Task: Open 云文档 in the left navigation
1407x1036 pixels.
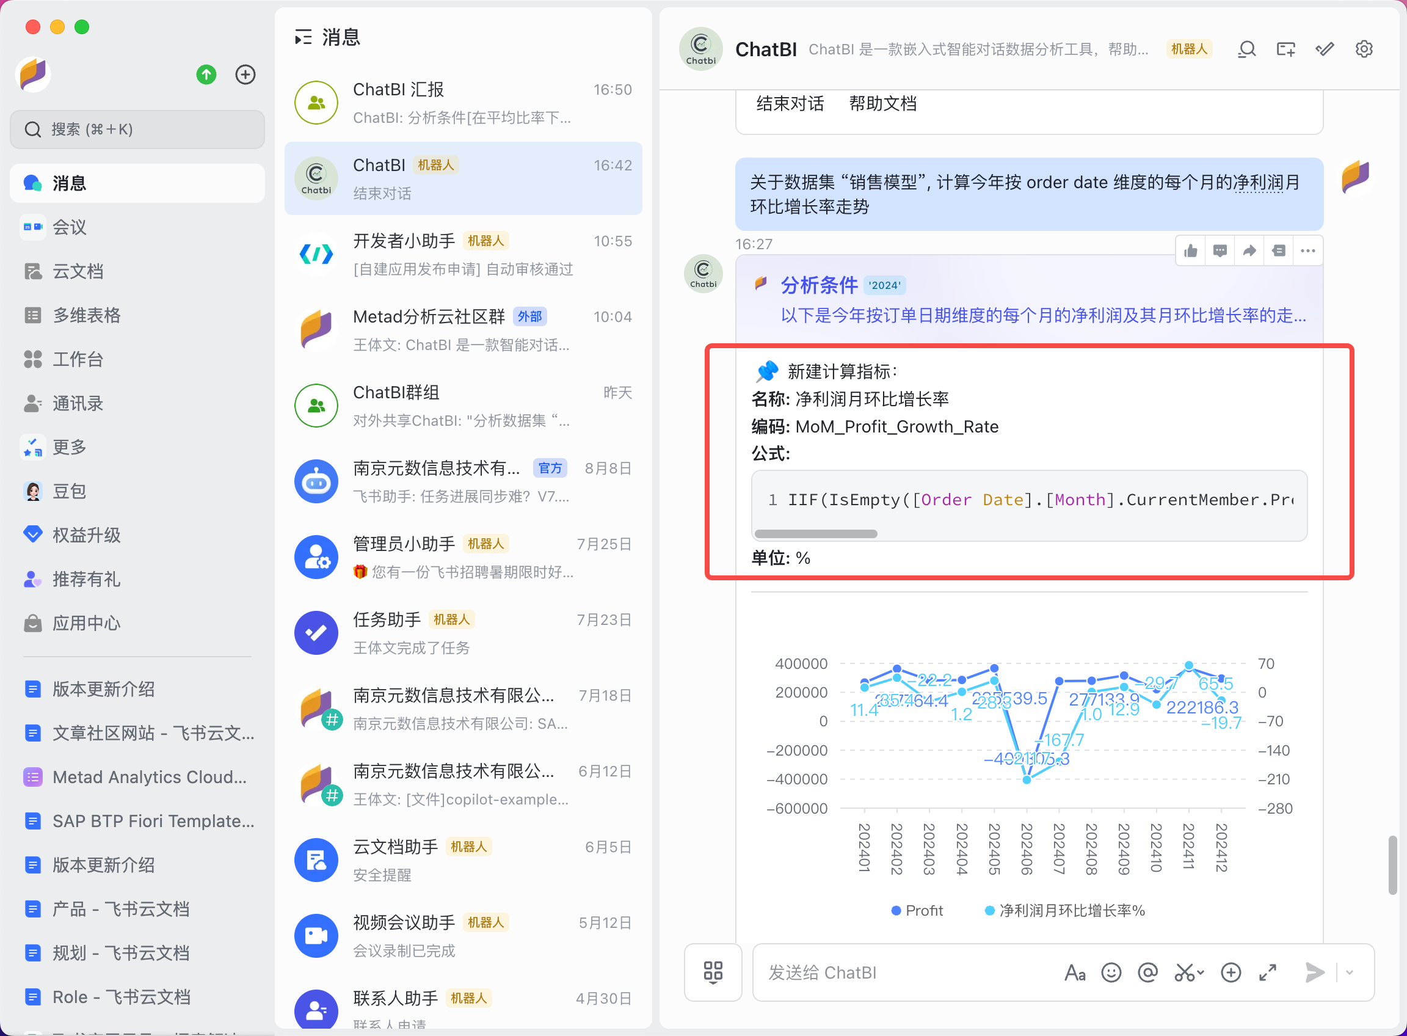Action: pyautogui.click(x=137, y=271)
